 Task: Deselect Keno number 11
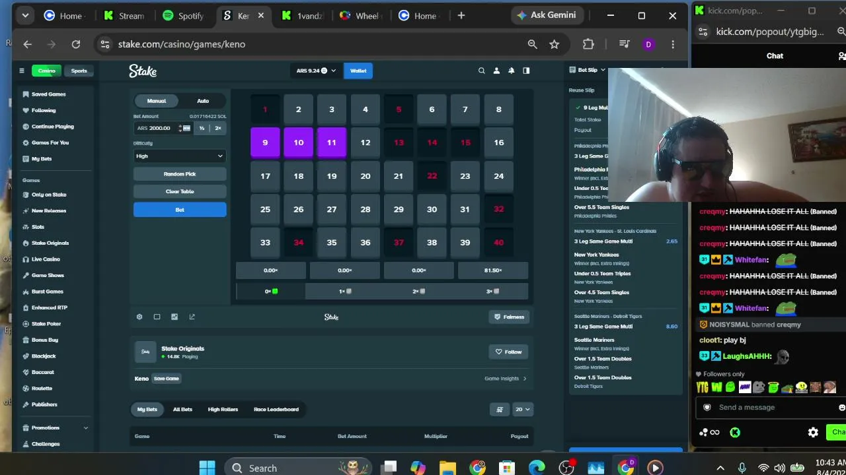332,142
